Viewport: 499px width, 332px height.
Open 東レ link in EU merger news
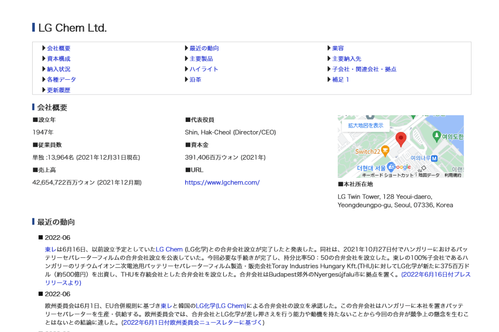click(x=166, y=306)
